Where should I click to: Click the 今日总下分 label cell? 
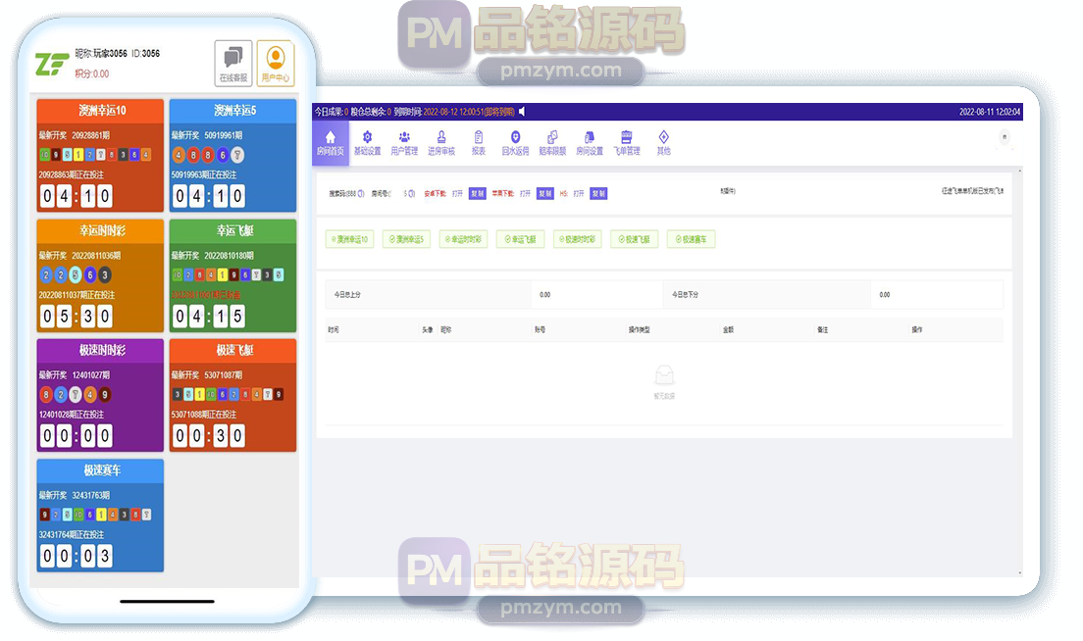(x=767, y=295)
